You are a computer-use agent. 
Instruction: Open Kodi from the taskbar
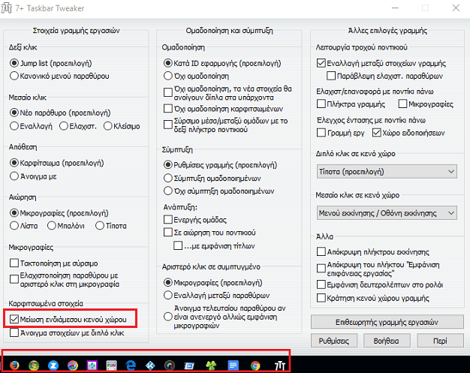(x=150, y=365)
